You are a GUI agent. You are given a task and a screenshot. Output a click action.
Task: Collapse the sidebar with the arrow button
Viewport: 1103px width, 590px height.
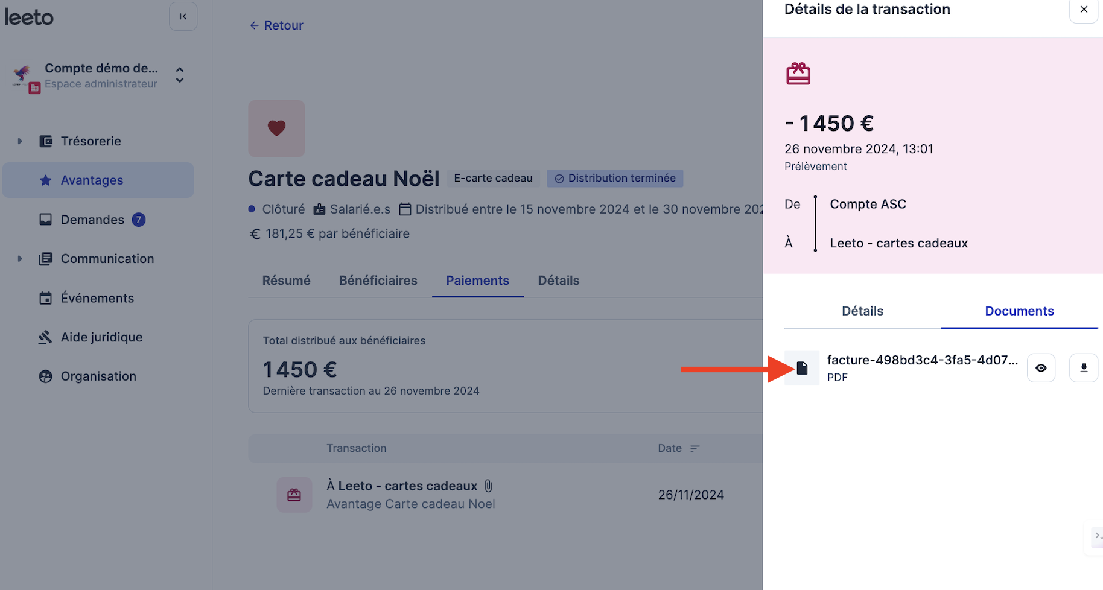pyautogui.click(x=183, y=16)
